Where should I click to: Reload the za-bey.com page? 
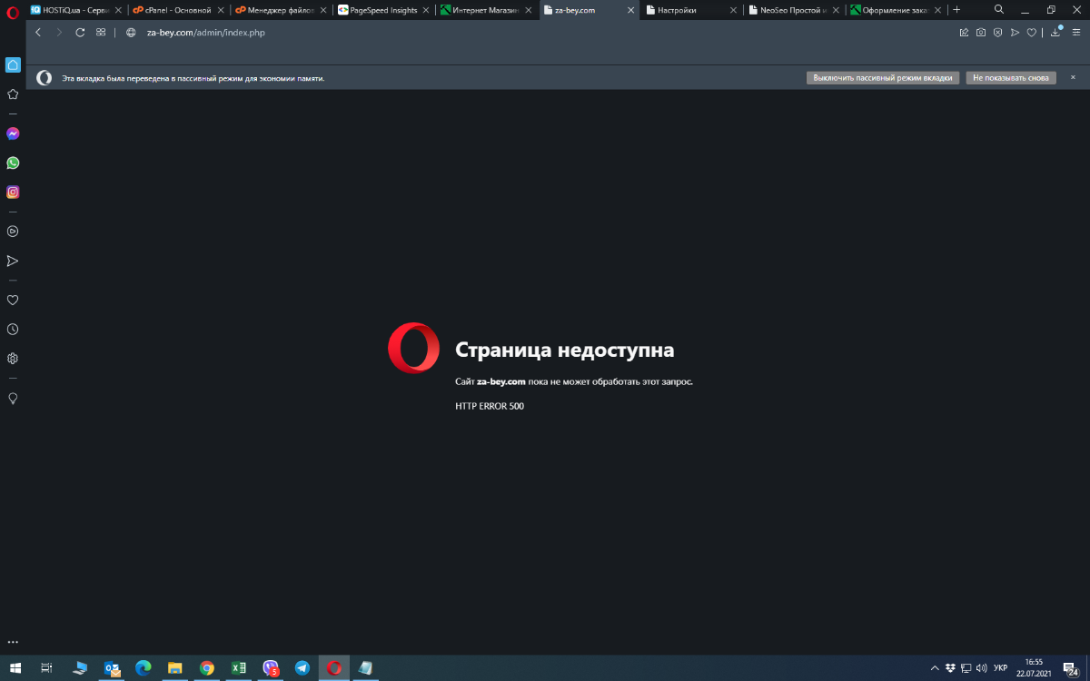tap(80, 32)
